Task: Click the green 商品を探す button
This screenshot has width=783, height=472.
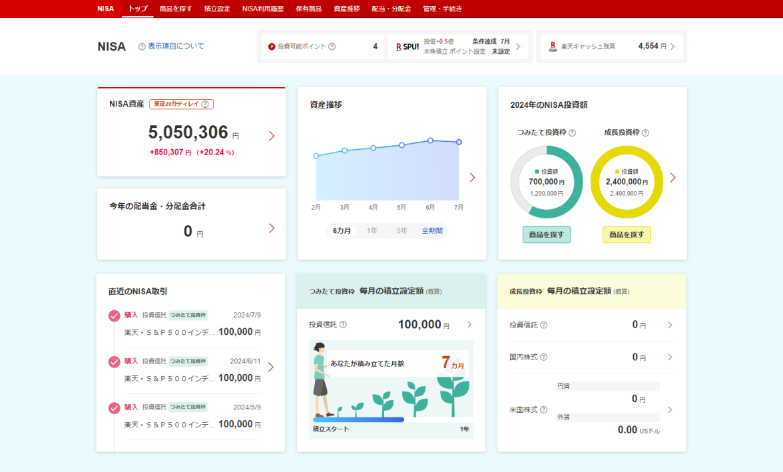Action: pos(546,234)
